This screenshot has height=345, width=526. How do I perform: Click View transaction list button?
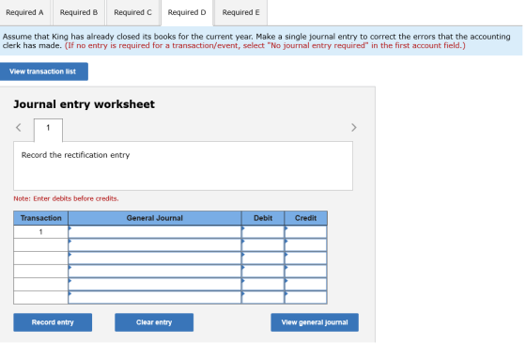click(x=43, y=71)
